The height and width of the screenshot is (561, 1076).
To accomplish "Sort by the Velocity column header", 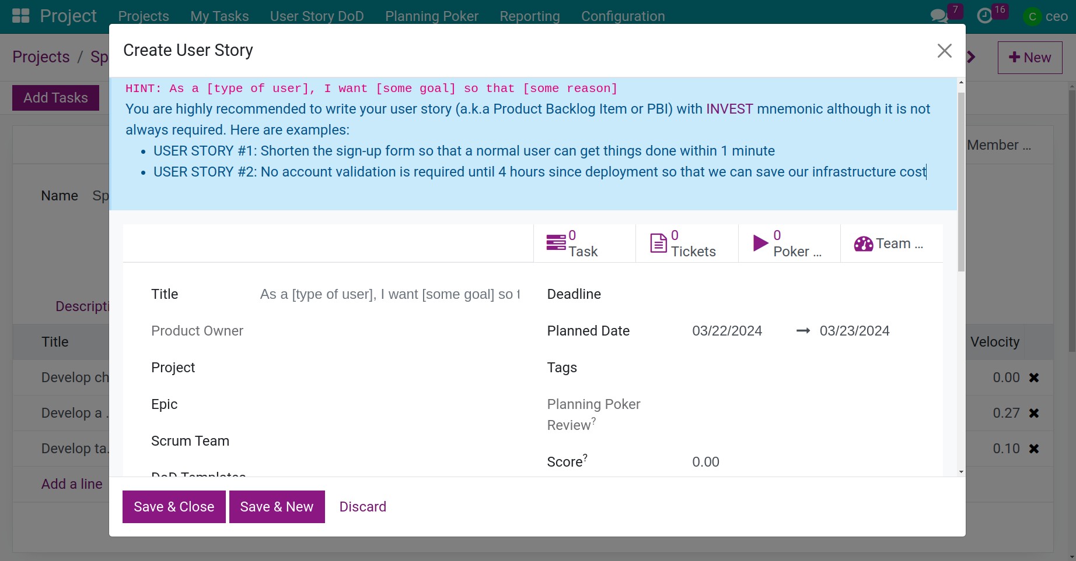I will [995, 342].
